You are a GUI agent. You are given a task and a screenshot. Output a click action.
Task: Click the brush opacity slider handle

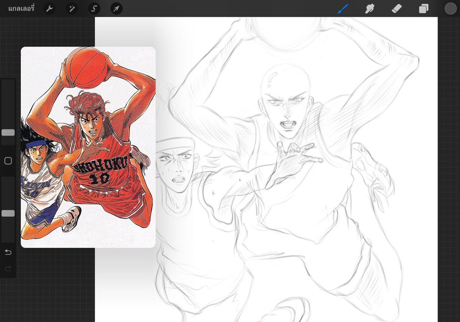[x=8, y=213]
